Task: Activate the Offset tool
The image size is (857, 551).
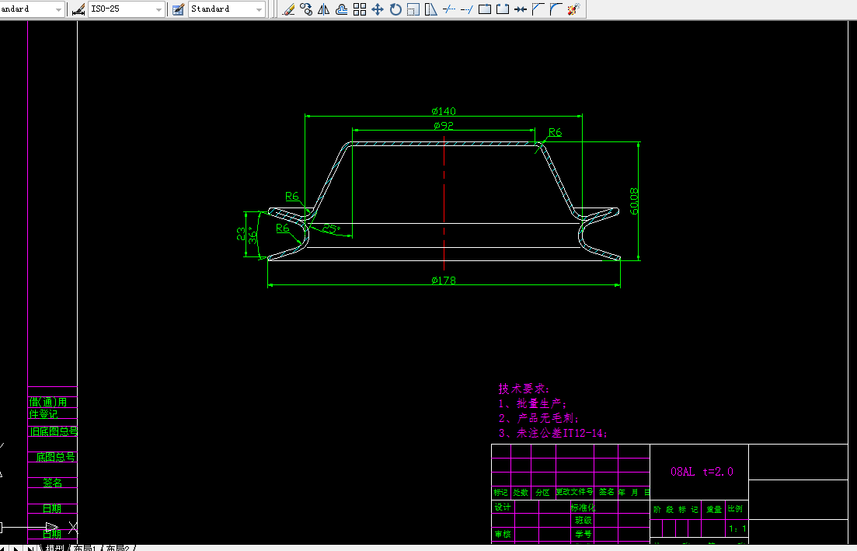Action: [342, 9]
